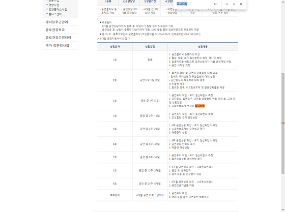This screenshot has height=212, width=285.
Task: Click the 추후관리 row label in table
Action: point(115,195)
